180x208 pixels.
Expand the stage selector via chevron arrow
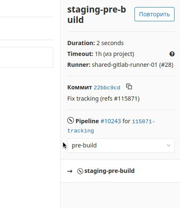click(x=169, y=145)
